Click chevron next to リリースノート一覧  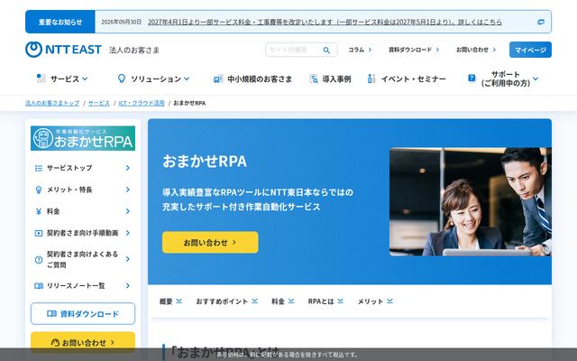click(x=128, y=286)
